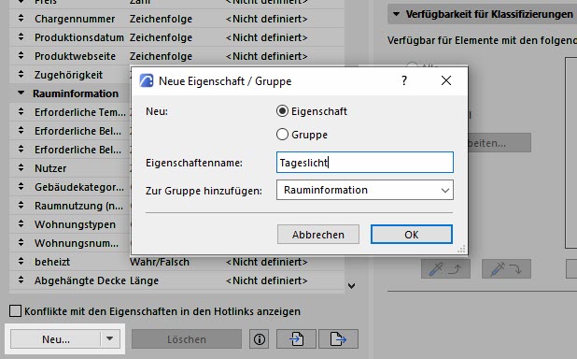The height and width of the screenshot is (359, 577).
Task: Click the export properties icon button
Action: click(338, 339)
